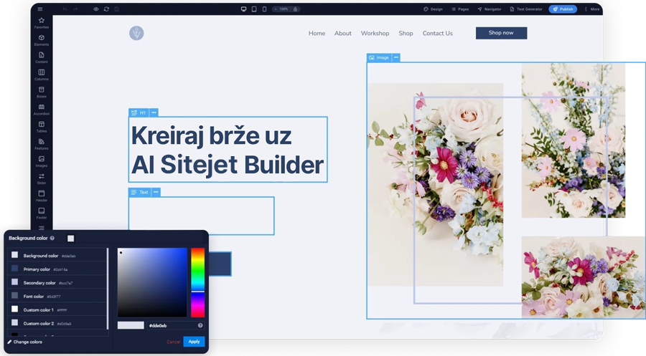The height and width of the screenshot is (356, 646).
Task: Open the Content panel
Action: tap(42, 57)
